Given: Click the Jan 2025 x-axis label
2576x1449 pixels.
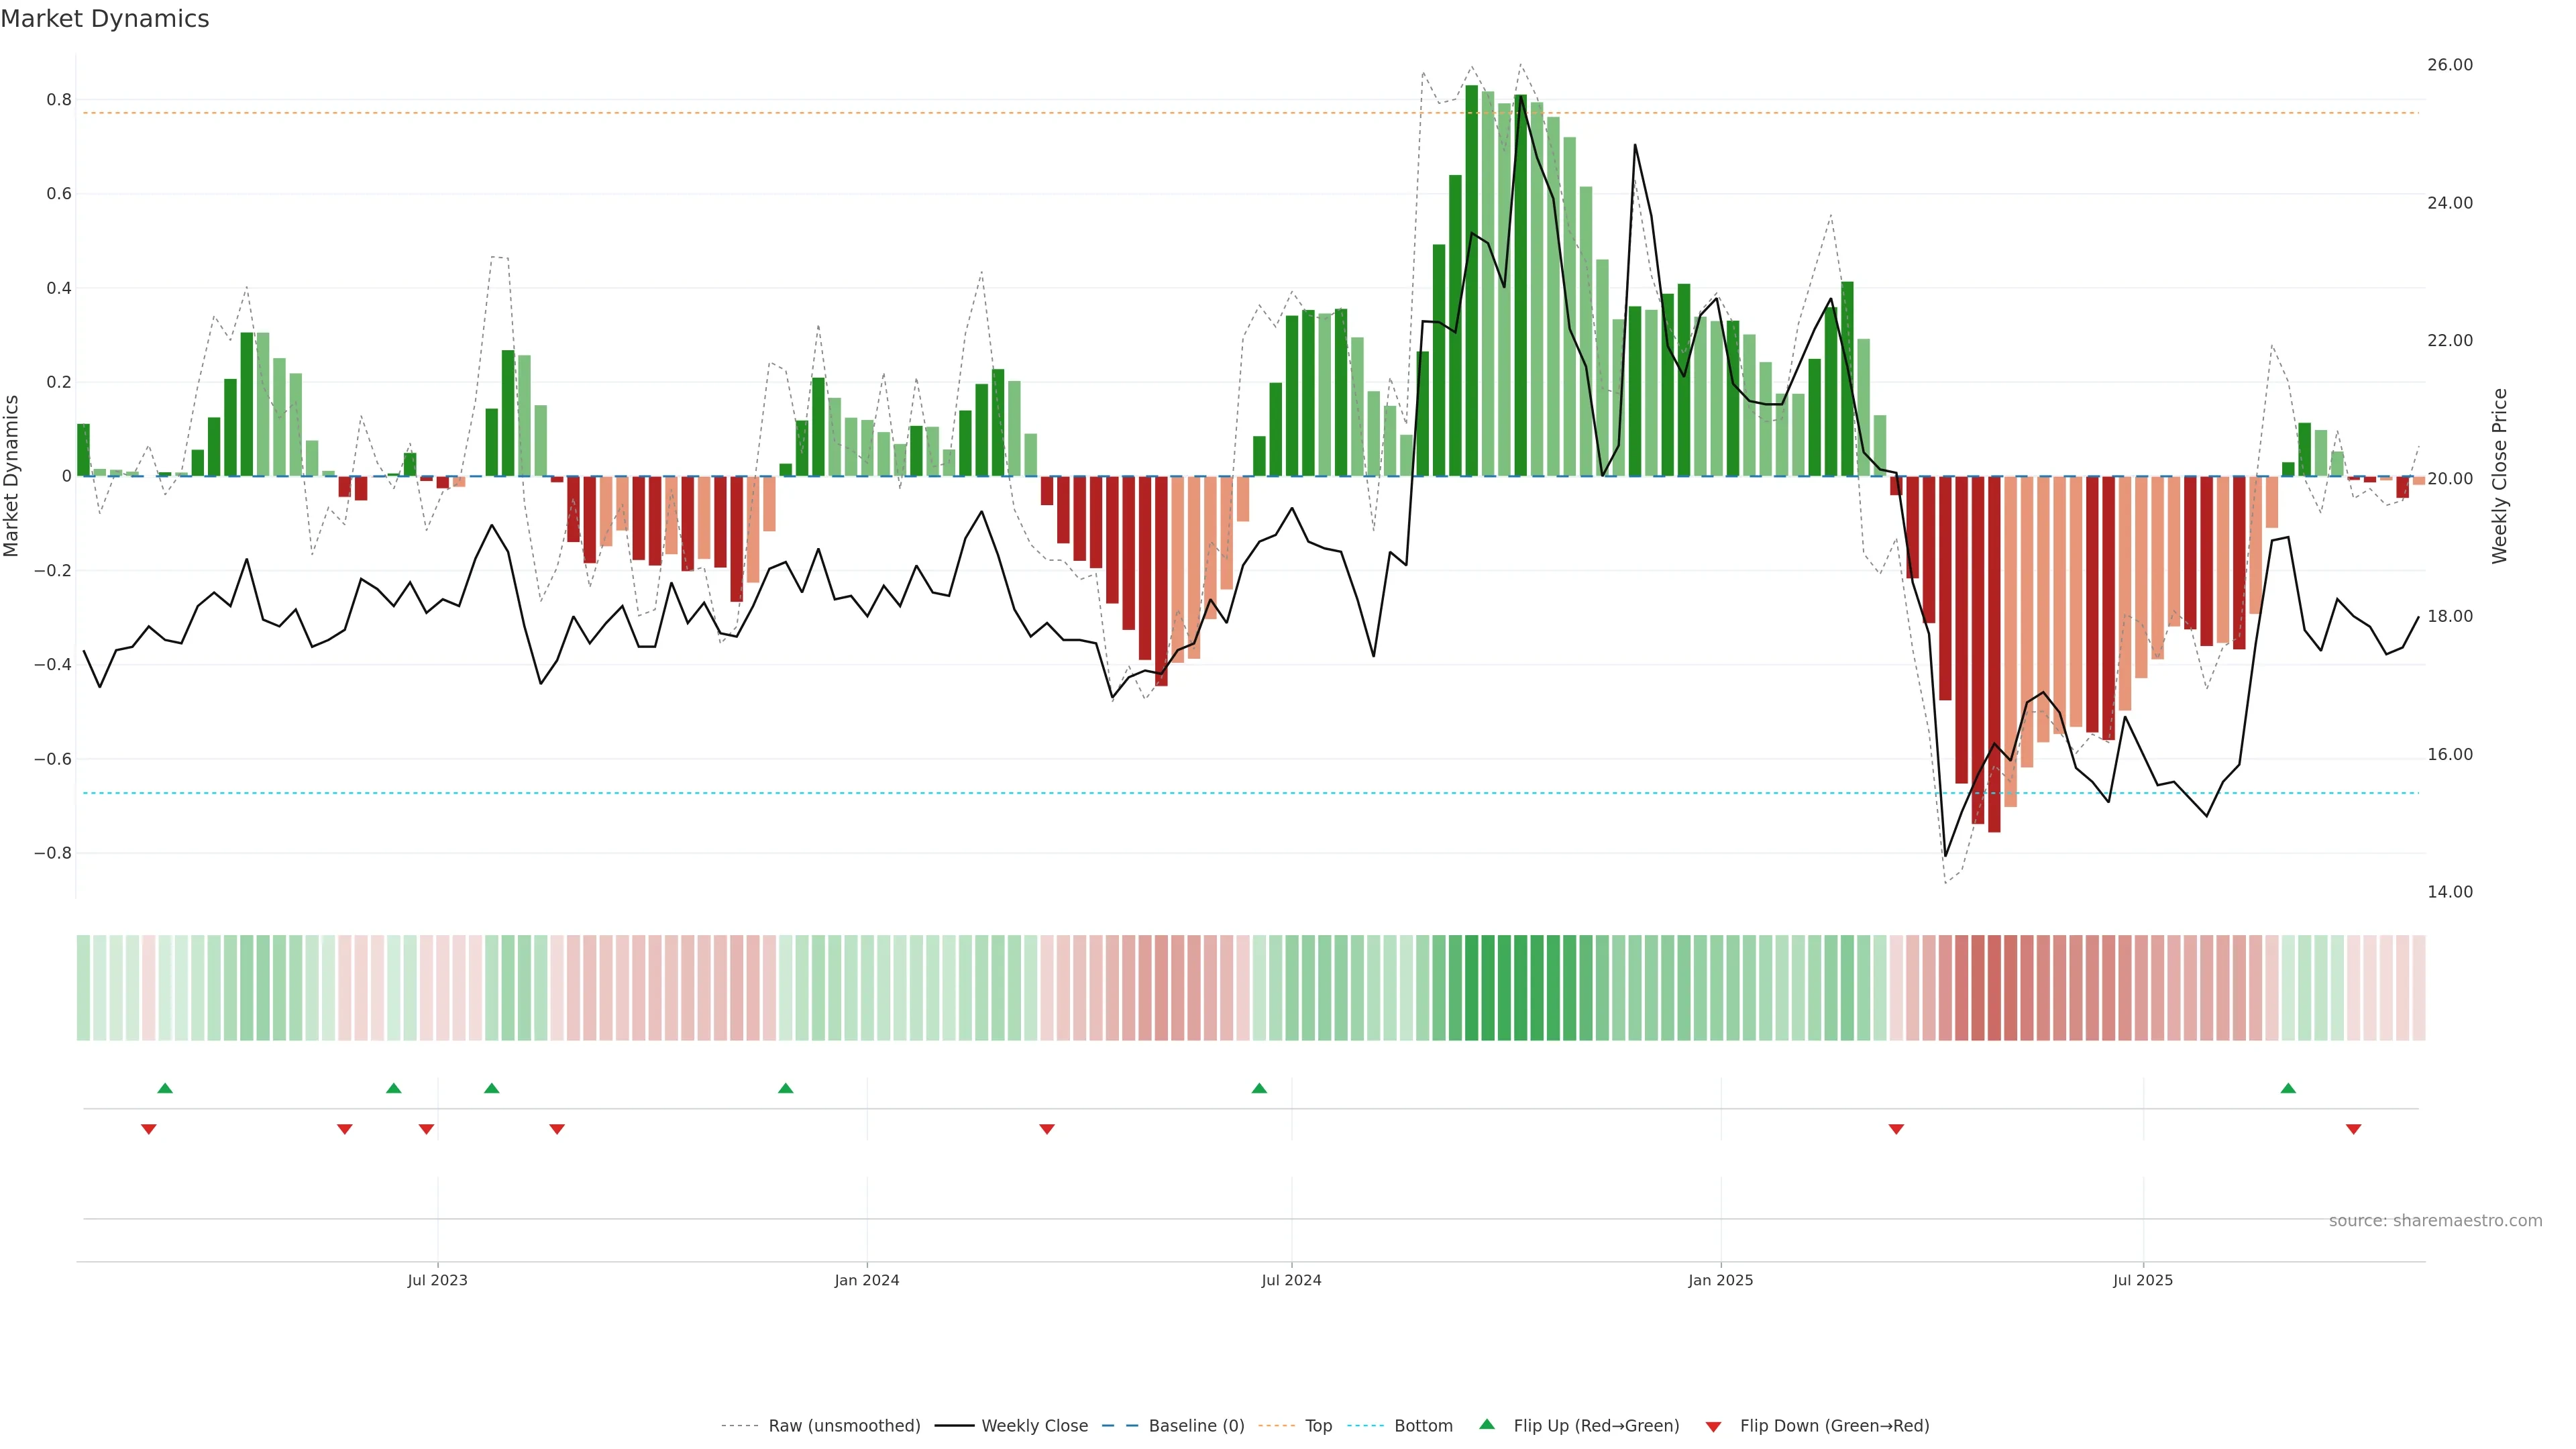Looking at the screenshot, I should (1720, 1280).
